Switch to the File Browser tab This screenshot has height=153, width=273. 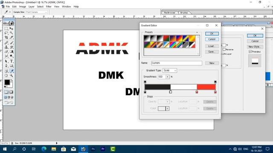coord(170,13)
